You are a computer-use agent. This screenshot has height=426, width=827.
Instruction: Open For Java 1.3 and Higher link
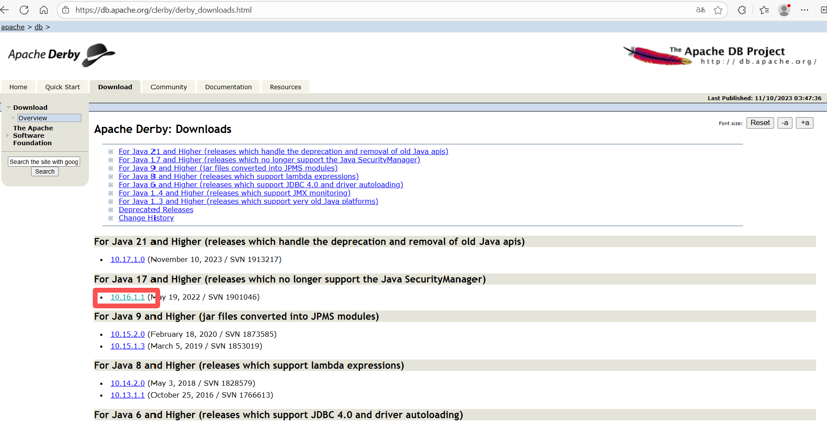point(249,201)
